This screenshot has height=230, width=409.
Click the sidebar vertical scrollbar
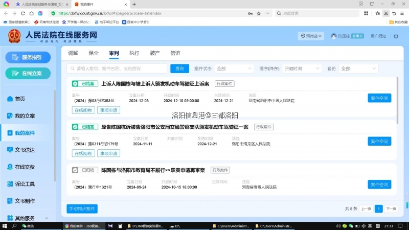55,135
